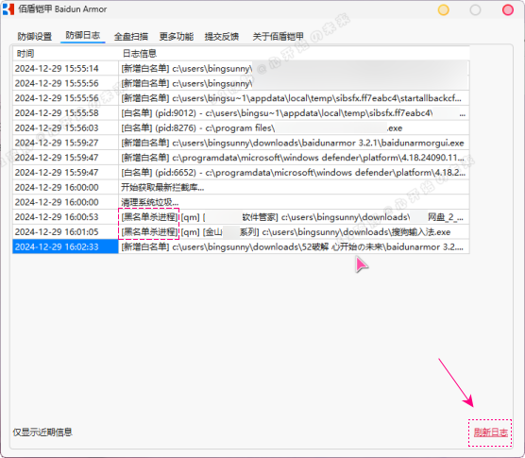Viewport: 525px width, 458px height.
Task: Select the 搜狗输入法.exe blacklist log row
Action: (241, 231)
